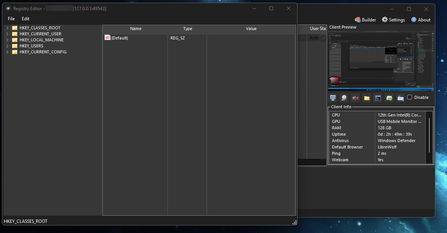Open the File menu in Registry Editor
Viewport: 447px width, 233px height.
point(11,18)
